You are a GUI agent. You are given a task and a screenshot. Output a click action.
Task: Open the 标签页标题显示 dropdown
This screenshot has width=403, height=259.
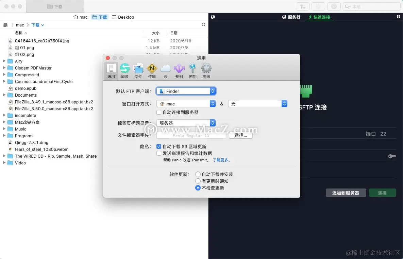pyautogui.click(x=186, y=123)
